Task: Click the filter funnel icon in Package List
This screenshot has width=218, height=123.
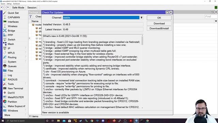Action: click(30, 17)
